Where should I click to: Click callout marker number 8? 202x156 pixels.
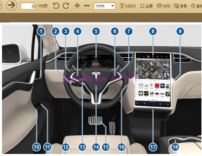tap(153, 31)
